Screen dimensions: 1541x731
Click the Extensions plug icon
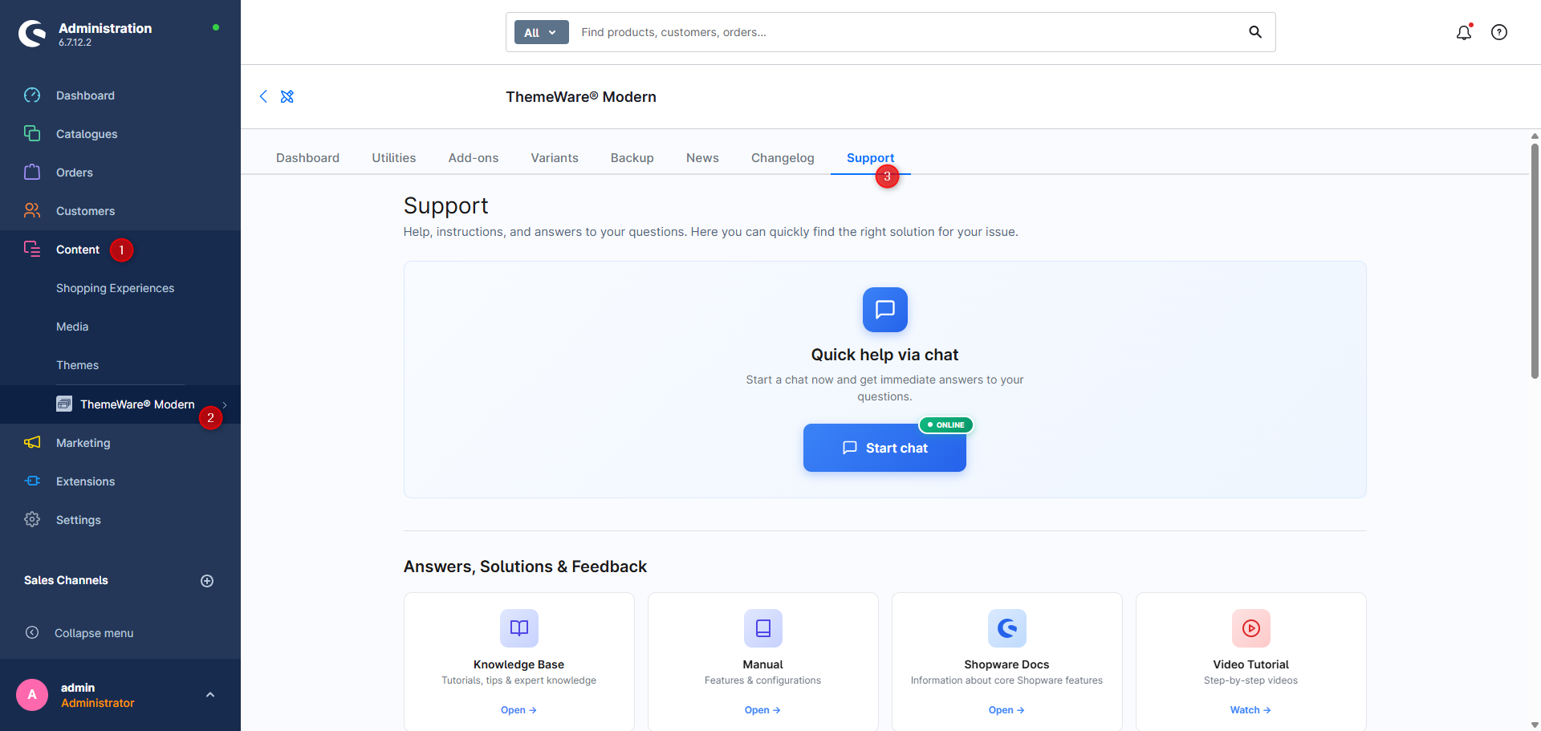click(x=32, y=481)
